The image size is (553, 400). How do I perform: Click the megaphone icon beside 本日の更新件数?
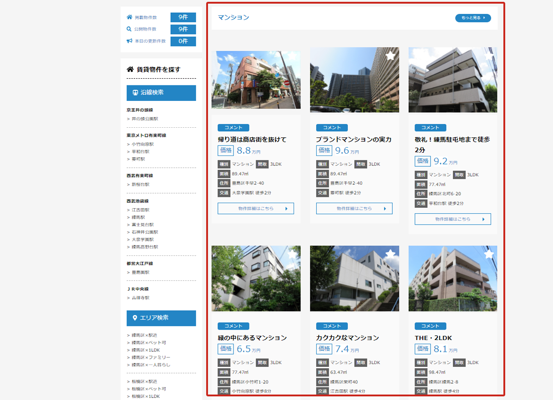pyautogui.click(x=129, y=41)
